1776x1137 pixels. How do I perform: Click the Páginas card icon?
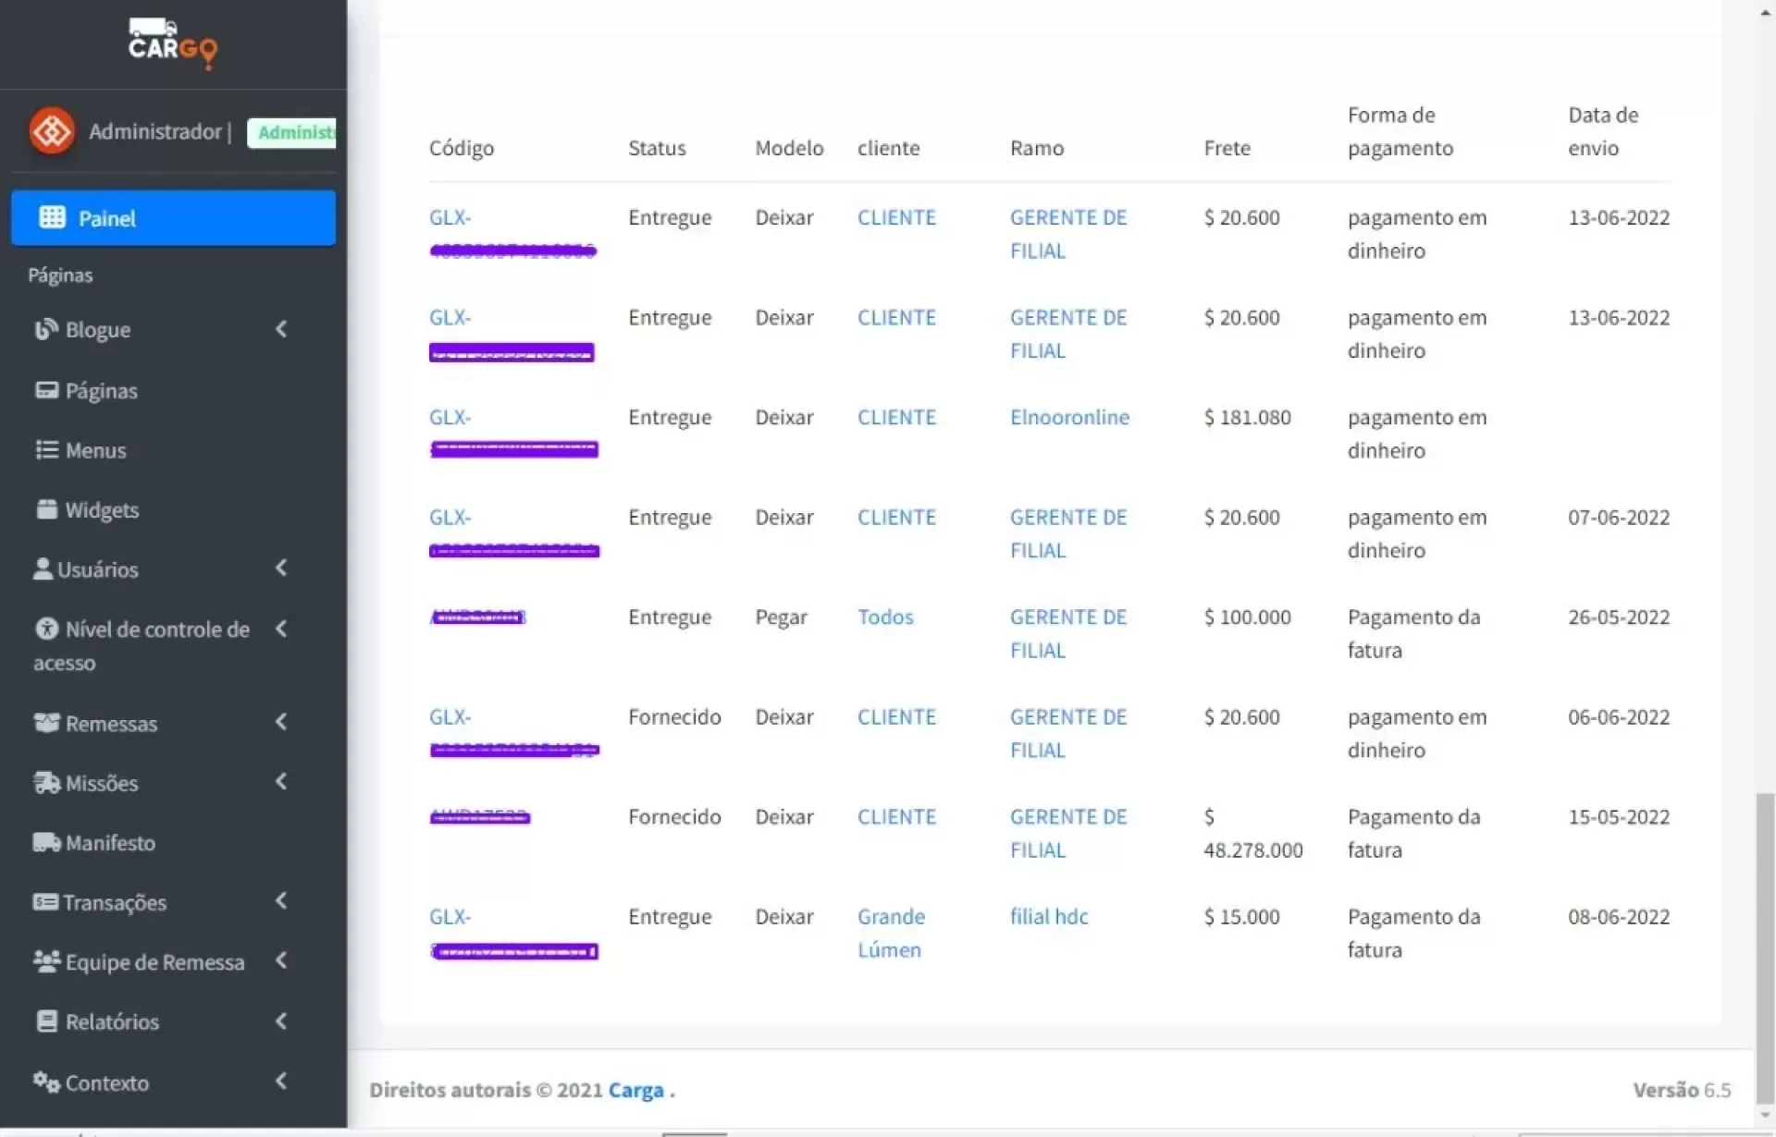(x=46, y=390)
